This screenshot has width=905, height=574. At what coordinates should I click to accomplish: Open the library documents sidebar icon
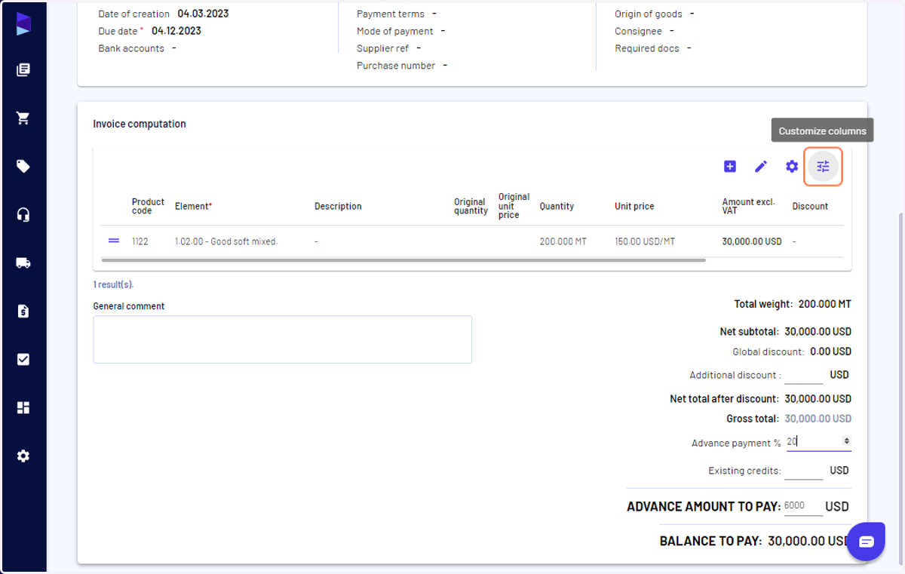pyautogui.click(x=23, y=70)
